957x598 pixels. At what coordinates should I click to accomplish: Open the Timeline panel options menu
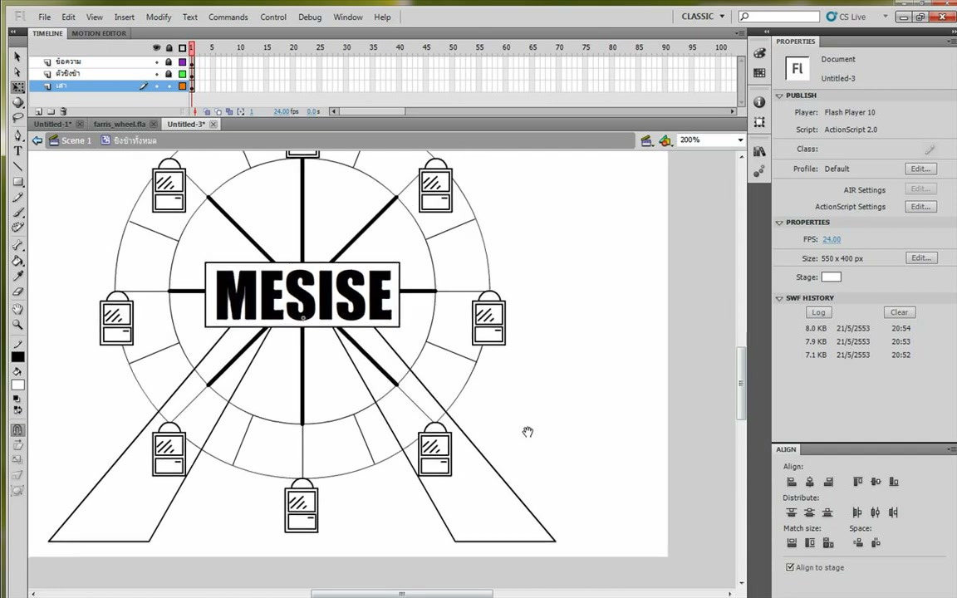[x=740, y=33]
